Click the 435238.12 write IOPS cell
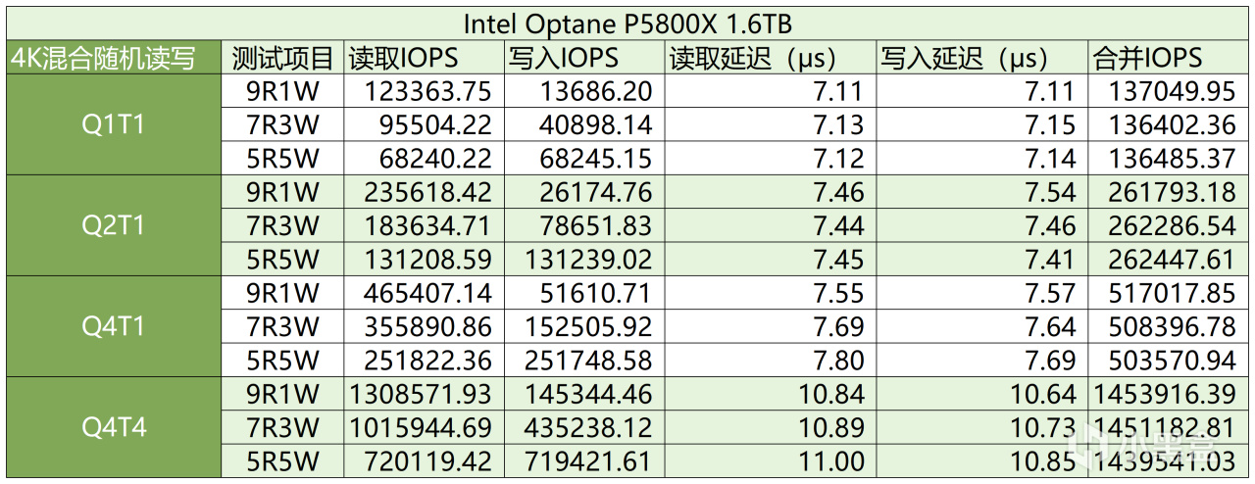 coord(584,426)
